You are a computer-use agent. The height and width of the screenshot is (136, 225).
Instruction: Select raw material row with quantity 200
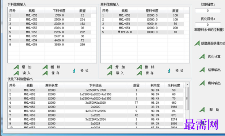142,28
